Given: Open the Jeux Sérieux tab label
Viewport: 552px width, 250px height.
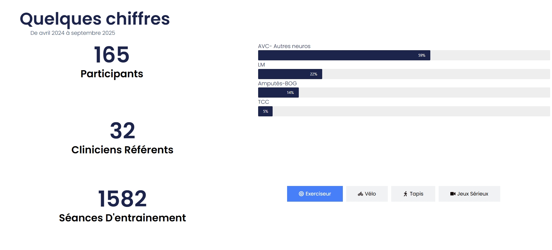Looking at the screenshot, I should [473, 194].
